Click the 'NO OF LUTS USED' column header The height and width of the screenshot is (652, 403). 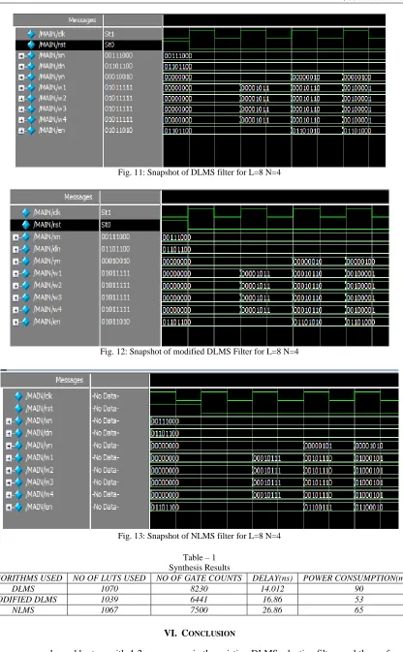(x=108, y=578)
